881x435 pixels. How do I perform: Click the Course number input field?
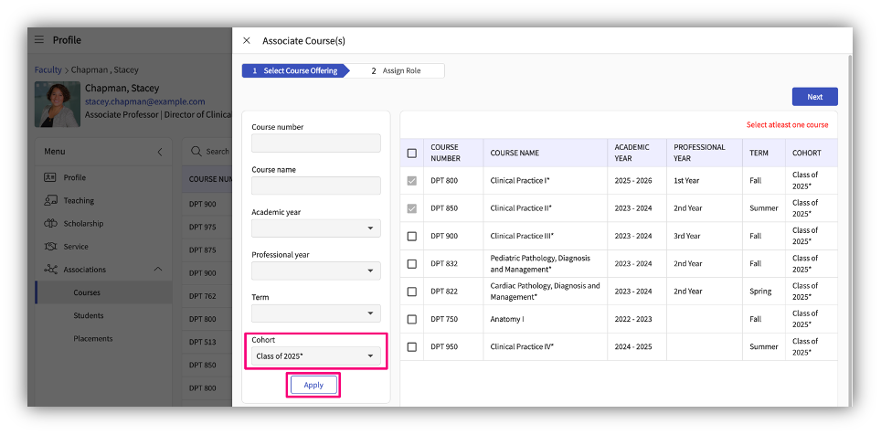[x=315, y=143]
